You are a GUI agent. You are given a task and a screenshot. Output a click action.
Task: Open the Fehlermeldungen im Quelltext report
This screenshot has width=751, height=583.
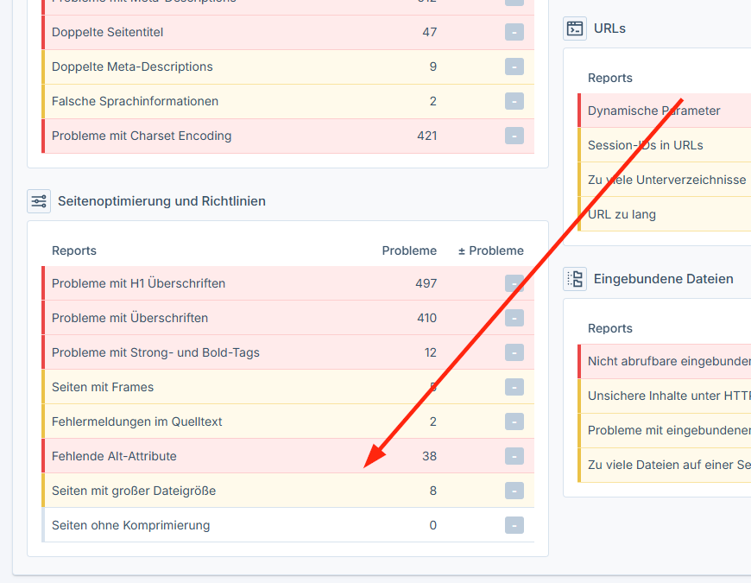136,421
